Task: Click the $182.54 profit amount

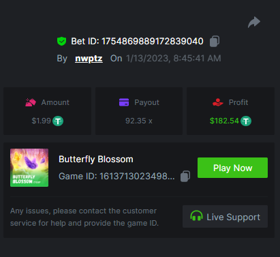Action: [224, 121]
